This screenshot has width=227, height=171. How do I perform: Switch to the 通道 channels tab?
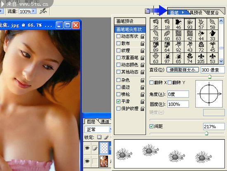(x=105, y=121)
